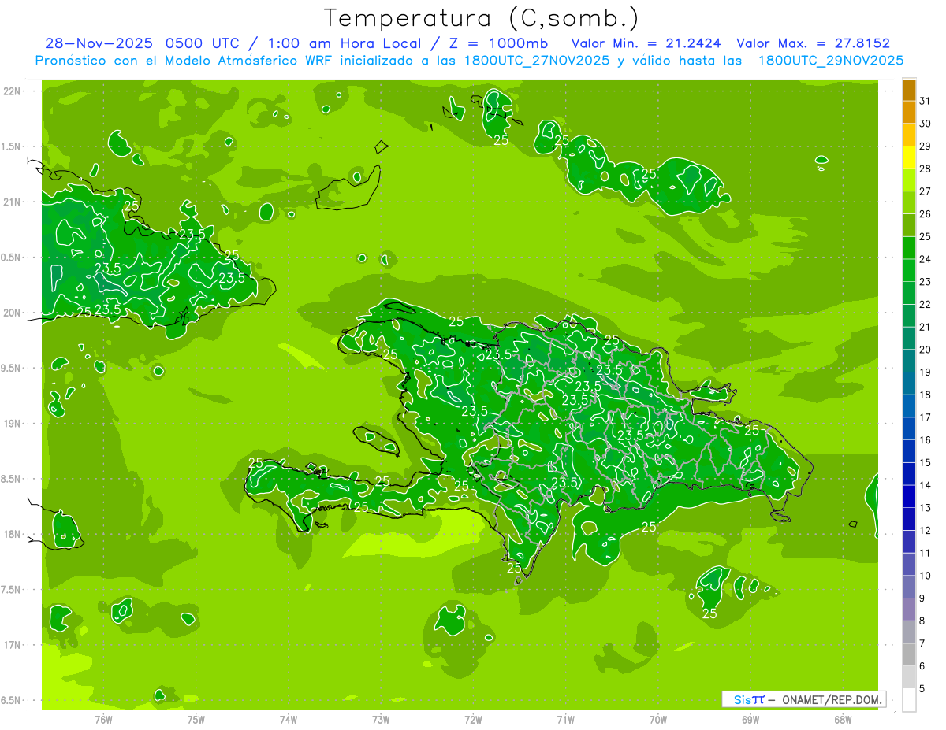Pick the yellow legend swatch between 28 and 29
Viewport: 946px width, 730px height.
pyautogui.click(x=909, y=157)
